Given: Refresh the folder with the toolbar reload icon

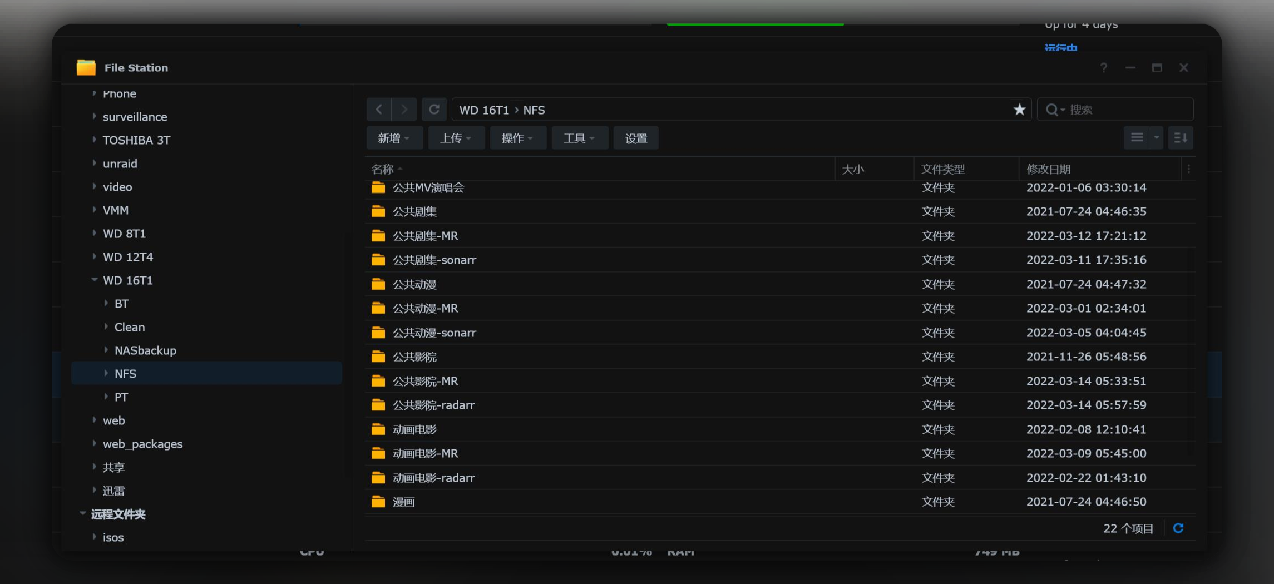Looking at the screenshot, I should (434, 110).
